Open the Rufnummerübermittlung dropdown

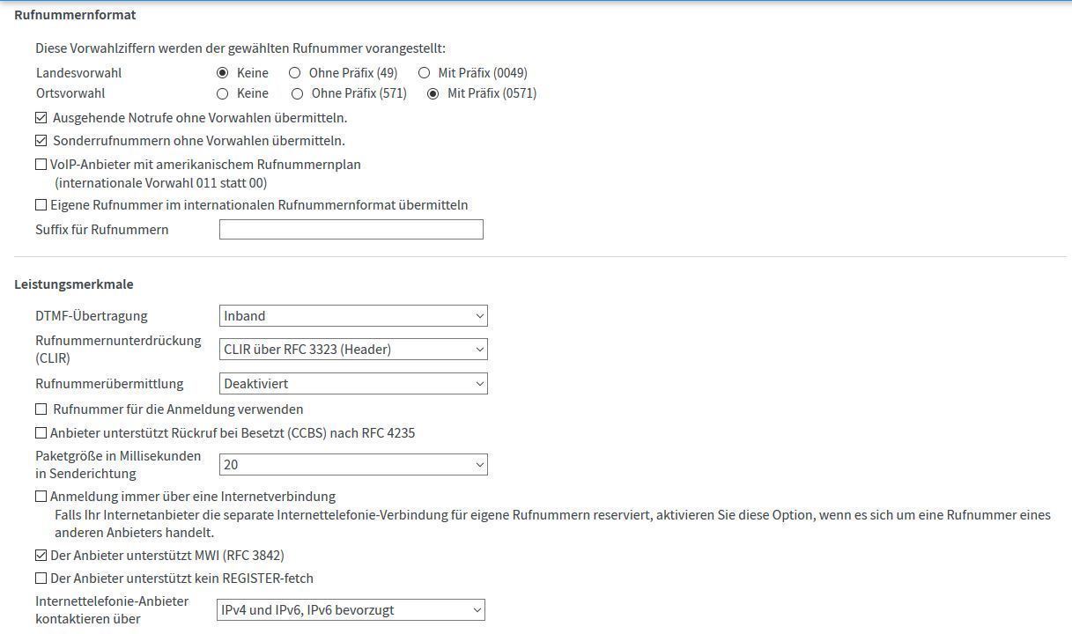(x=352, y=383)
